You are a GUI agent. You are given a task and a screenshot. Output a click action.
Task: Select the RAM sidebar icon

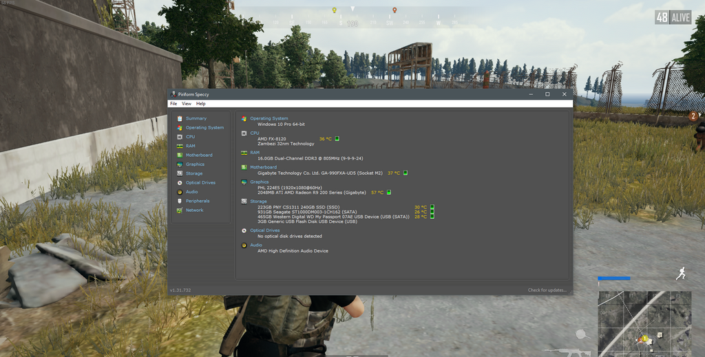tap(180, 146)
